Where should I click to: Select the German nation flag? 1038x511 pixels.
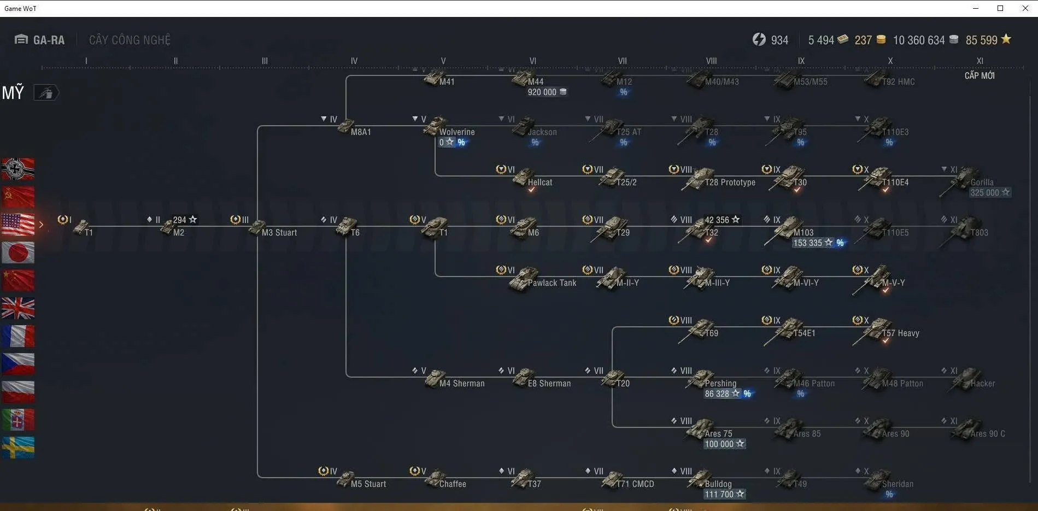click(x=18, y=169)
